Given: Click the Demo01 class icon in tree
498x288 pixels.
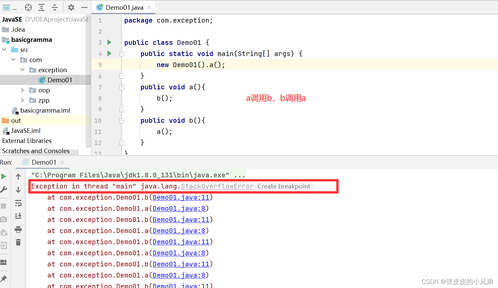Looking at the screenshot, I should click(42, 80).
